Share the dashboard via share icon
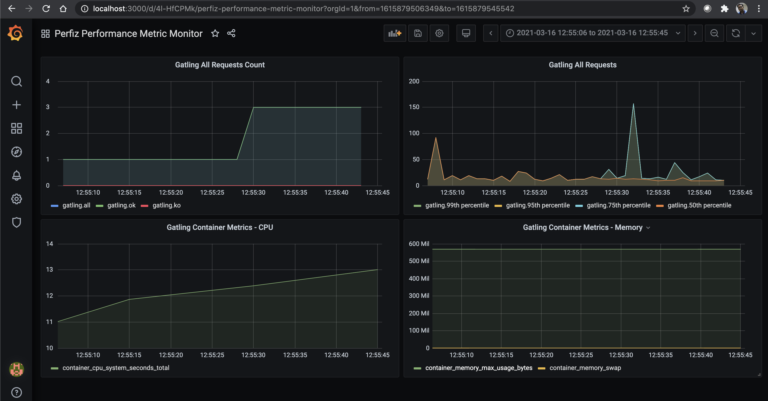This screenshot has width=768, height=401. pyautogui.click(x=231, y=33)
